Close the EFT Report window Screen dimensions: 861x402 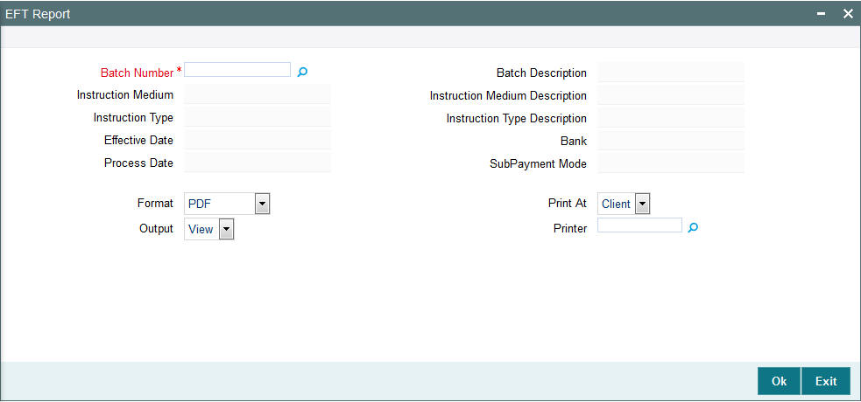click(x=848, y=14)
